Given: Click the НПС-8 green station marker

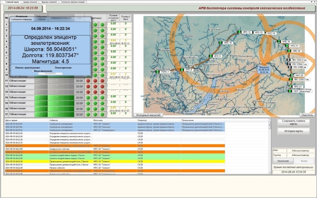Looking at the screenshot, I should pyautogui.click(x=211, y=56).
